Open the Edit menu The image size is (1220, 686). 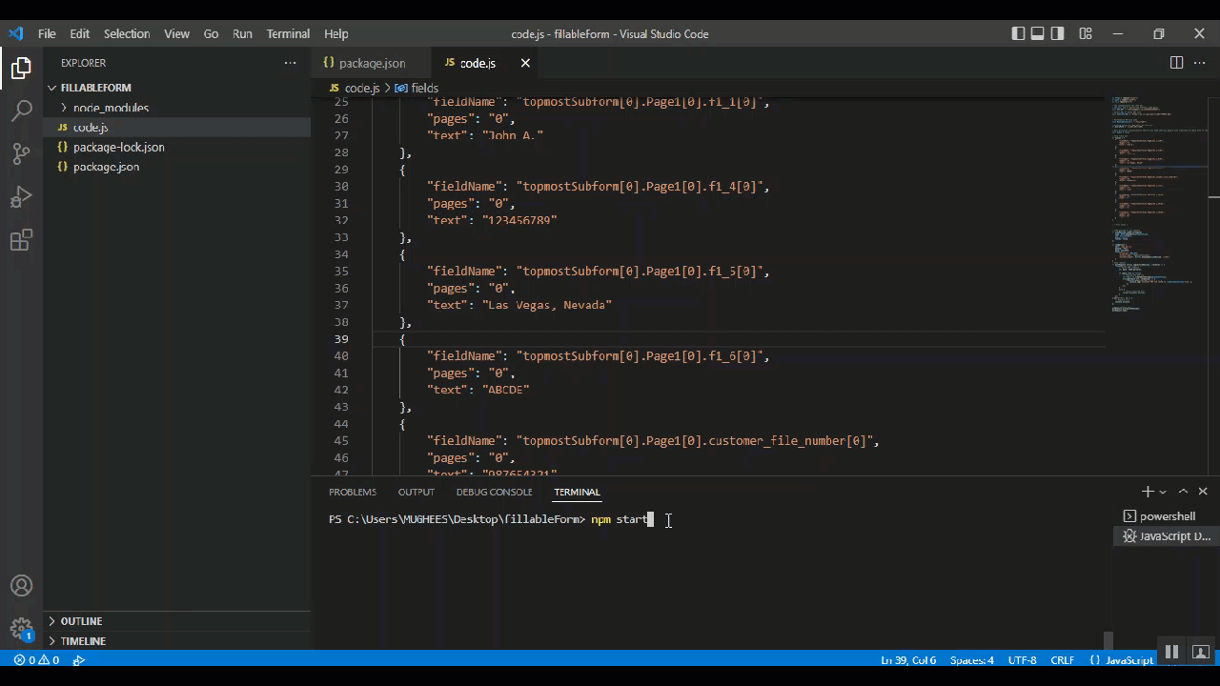[80, 33]
